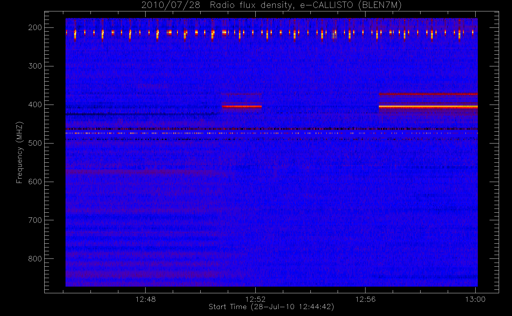Click the 12:52 time tick label
Screen dimensions: 512x316
(x=255, y=299)
